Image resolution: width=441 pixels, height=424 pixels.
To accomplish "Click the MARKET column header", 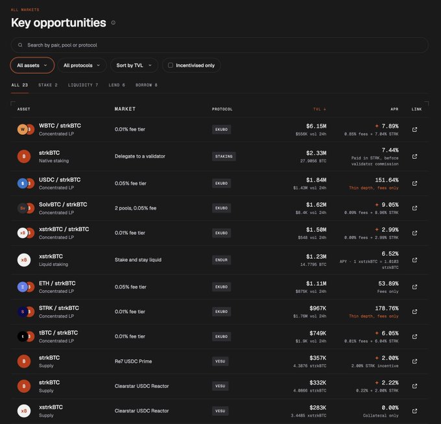I will tap(125, 109).
